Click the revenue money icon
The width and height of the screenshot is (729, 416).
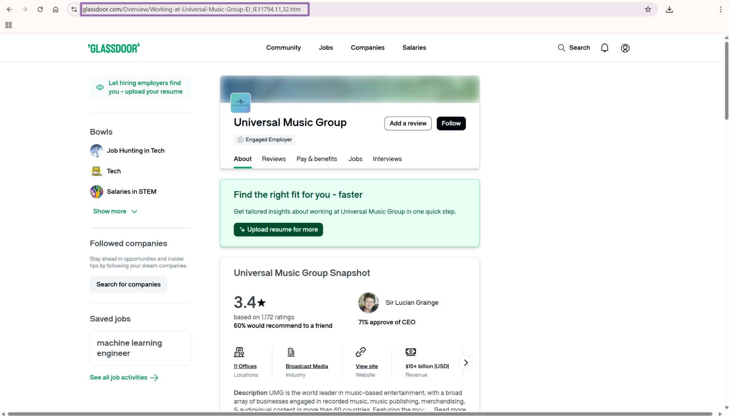pyautogui.click(x=411, y=352)
